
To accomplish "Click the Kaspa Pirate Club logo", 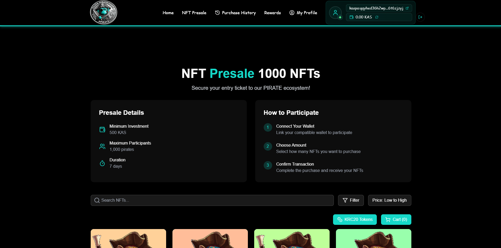I will point(103,12).
